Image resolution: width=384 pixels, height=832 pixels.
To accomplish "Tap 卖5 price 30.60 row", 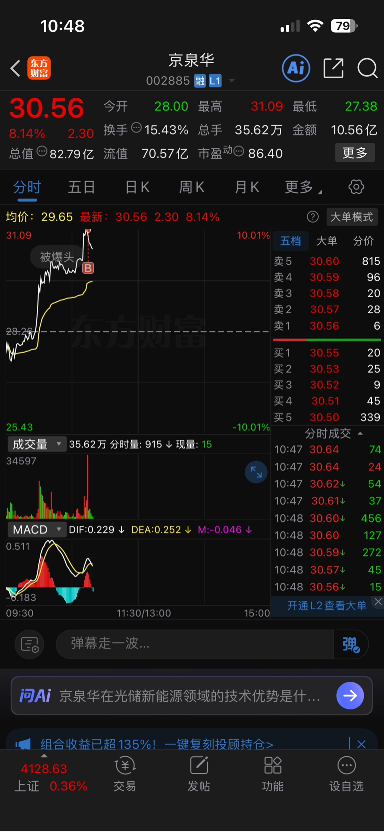I will point(327,261).
